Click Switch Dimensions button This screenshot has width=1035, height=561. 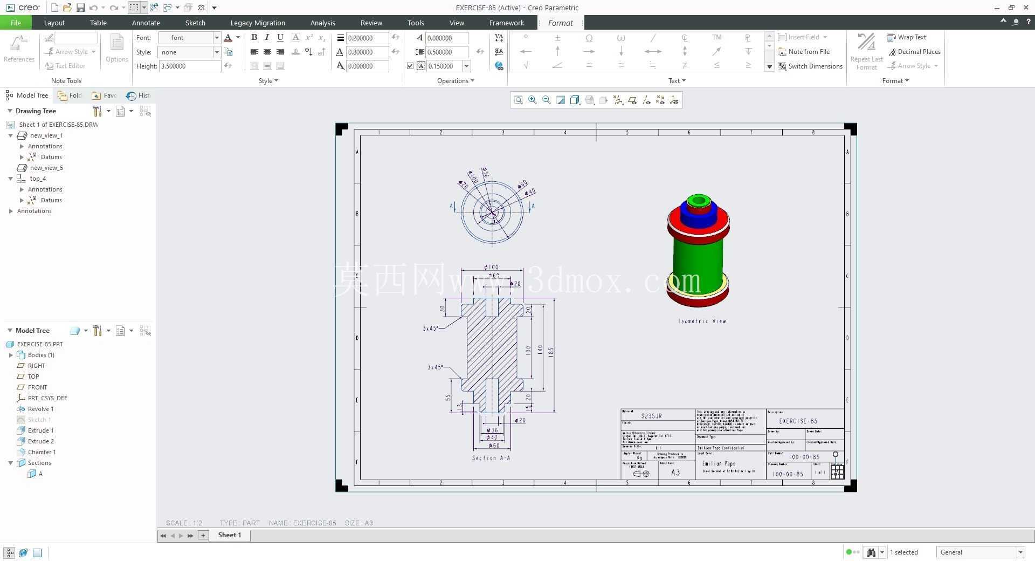pos(810,66)
